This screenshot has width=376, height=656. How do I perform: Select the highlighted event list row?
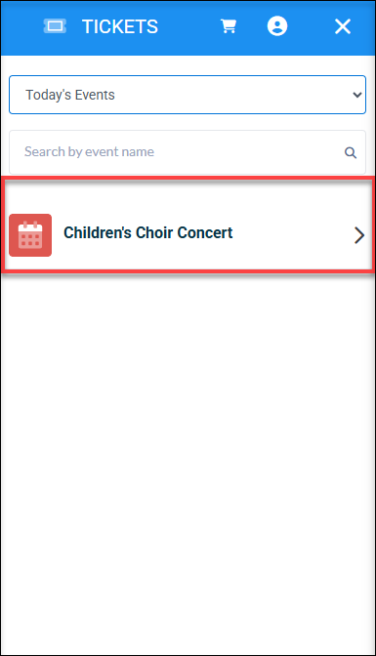click(188, 225)
